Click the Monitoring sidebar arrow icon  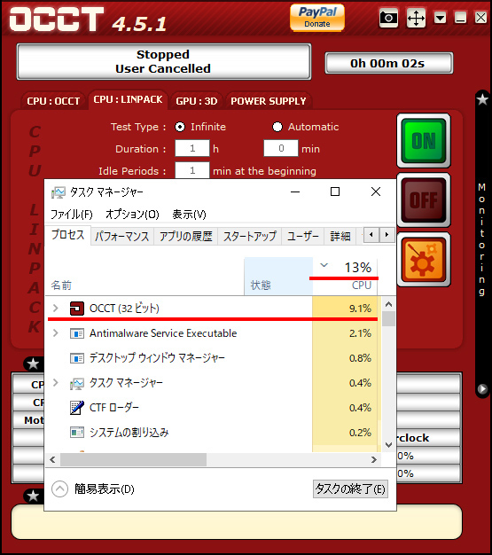[482, 388]
